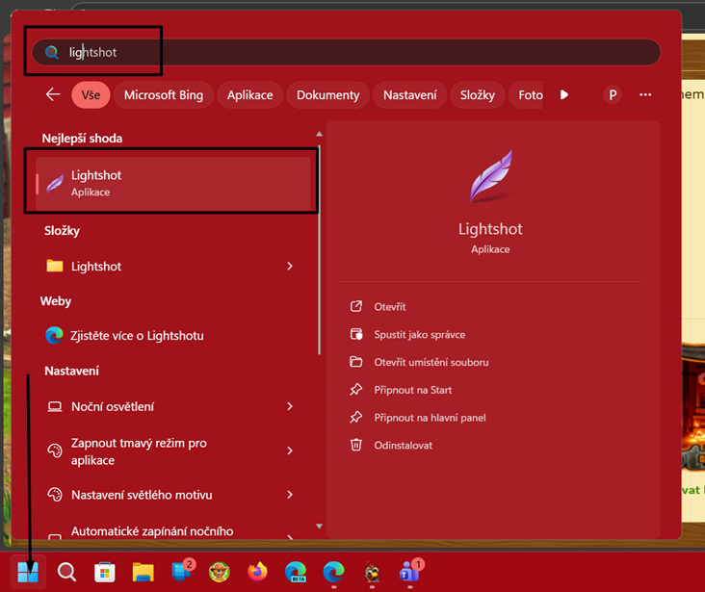Open the blue app with badge 2
This screenshot has height=592, width=705.
coord(182,572)
